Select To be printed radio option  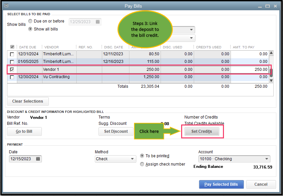[142, 156]
